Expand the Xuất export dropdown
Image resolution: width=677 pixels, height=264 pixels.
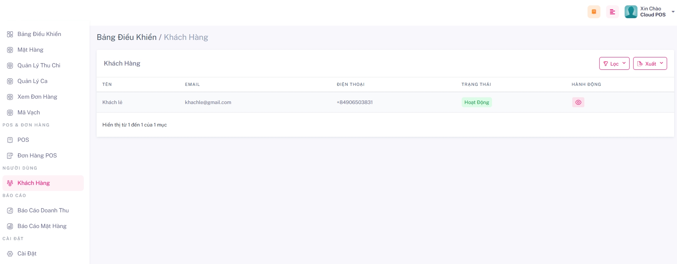pyautogui.click(x=650, y=63)
